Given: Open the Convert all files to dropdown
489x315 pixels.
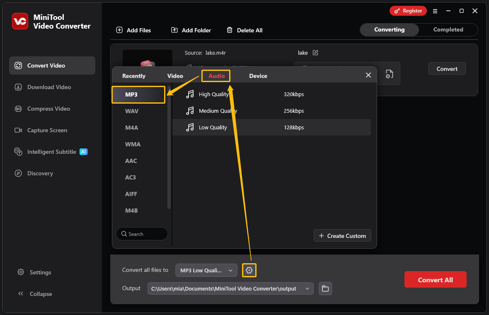Looking at the screenshot, I should coord(206,270).
